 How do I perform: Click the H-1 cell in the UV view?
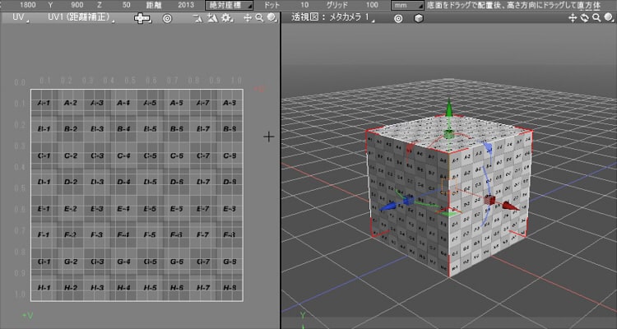click(44, 288)
